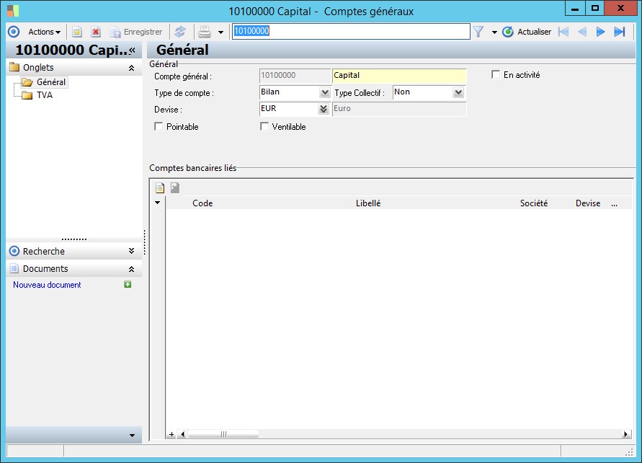642x463 pixels.
Task: Open the filter dropdown arrow
Action: pyautogui.click(x=494, y=32)
